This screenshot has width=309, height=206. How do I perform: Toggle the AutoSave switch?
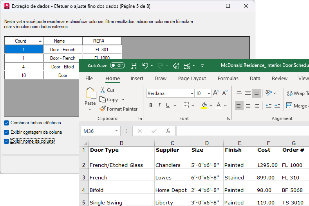(117, 66)
